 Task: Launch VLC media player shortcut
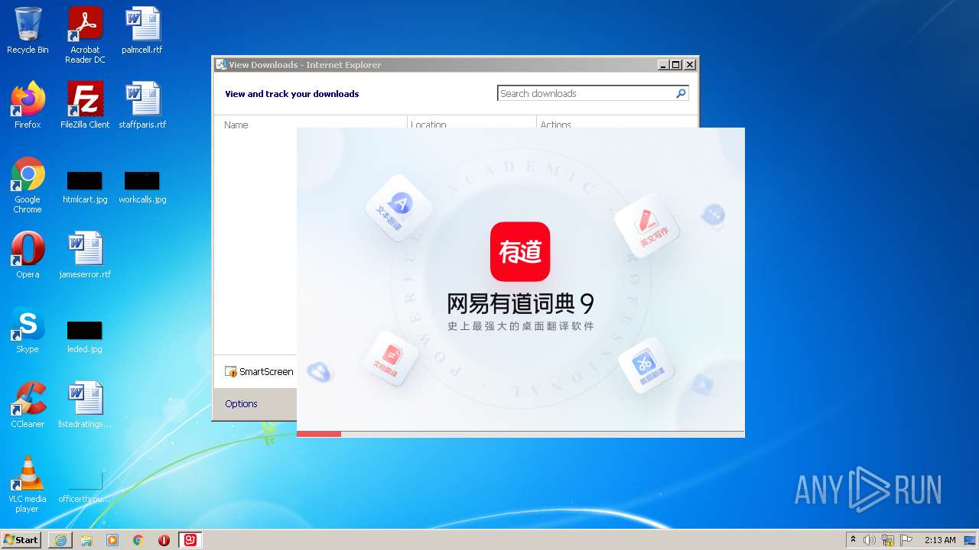[28, 484]
